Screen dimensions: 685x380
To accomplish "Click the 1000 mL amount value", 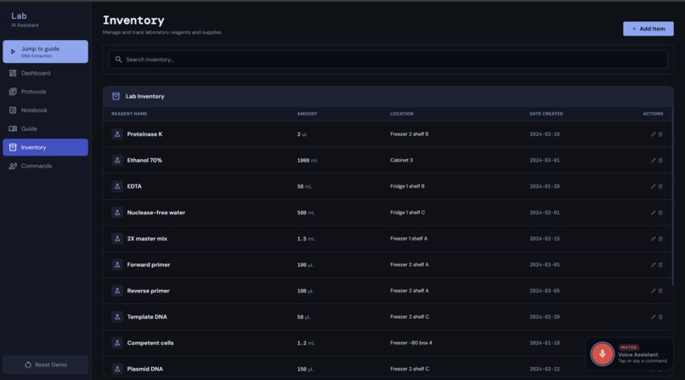I will (308, 161).
